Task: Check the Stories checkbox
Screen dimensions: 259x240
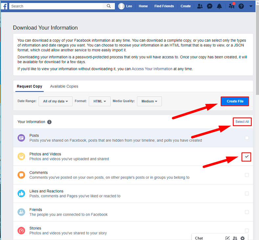Action: [x=247, y=231]
